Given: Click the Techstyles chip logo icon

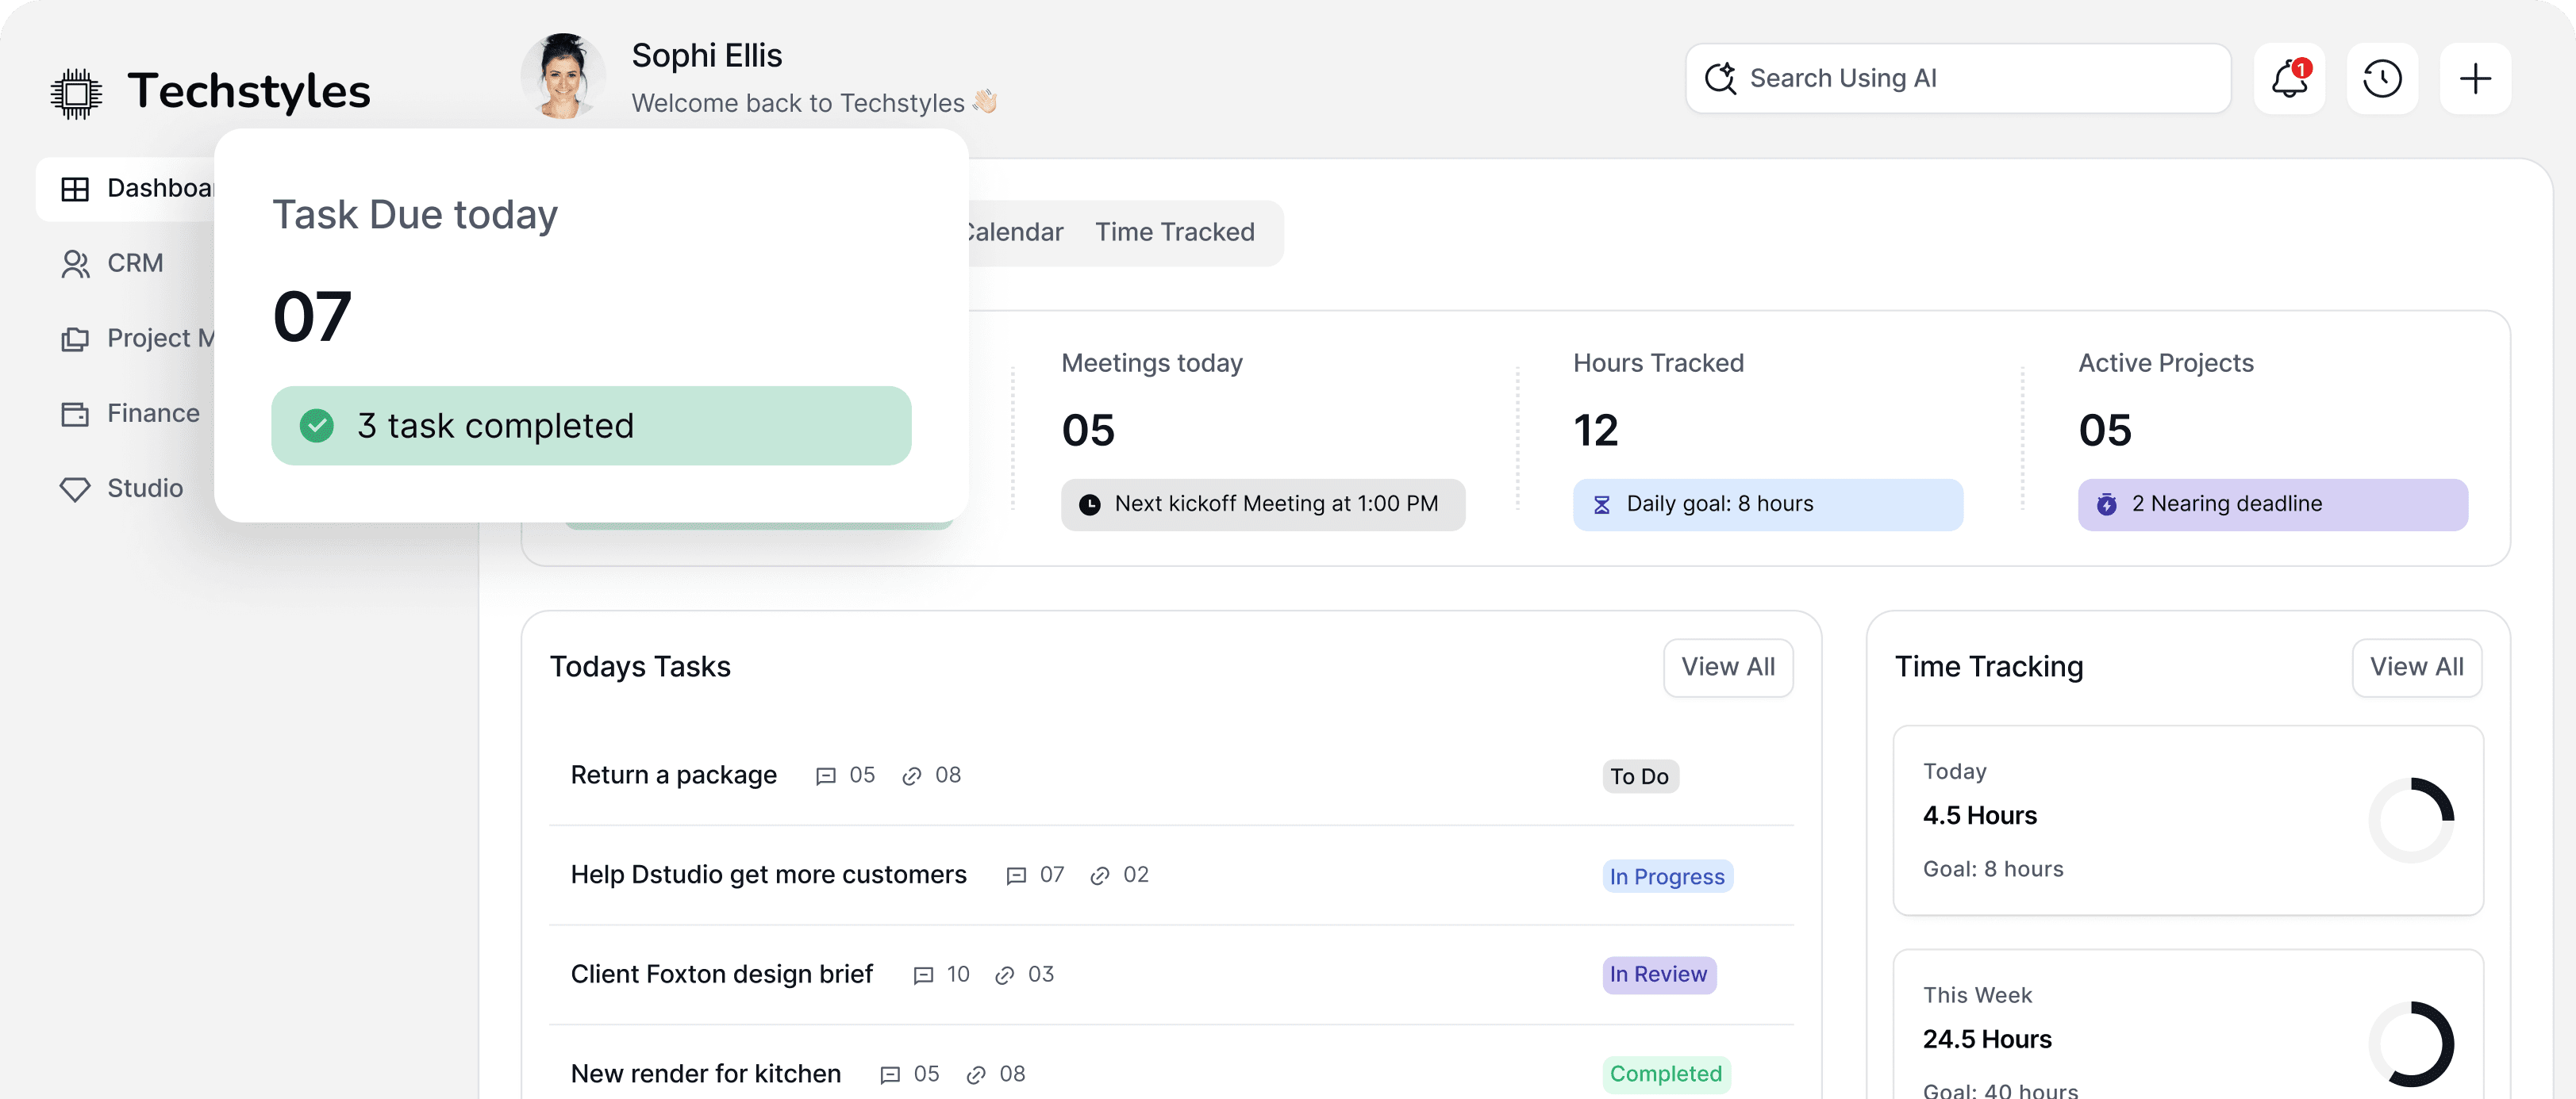Looking at the screenshot, I should tap(76, 93).
